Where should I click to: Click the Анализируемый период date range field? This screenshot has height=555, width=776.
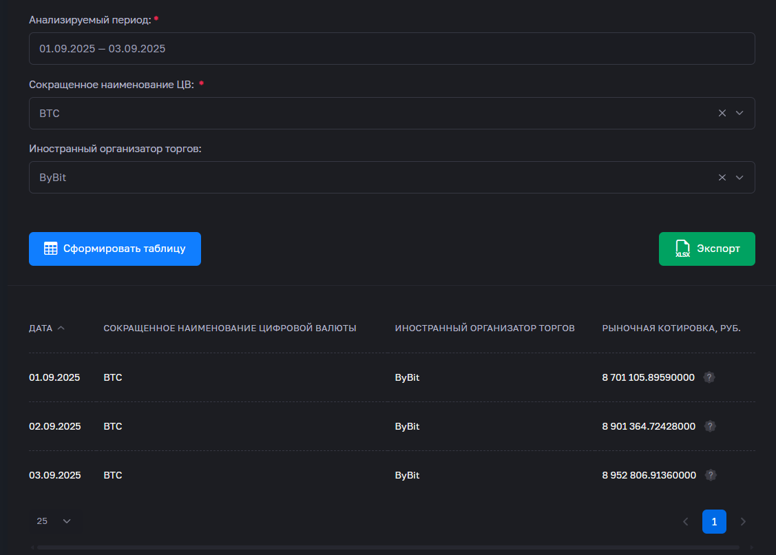click(391, 49)
